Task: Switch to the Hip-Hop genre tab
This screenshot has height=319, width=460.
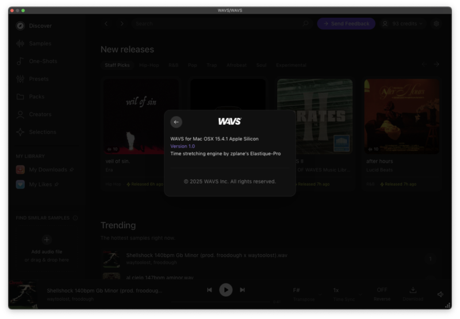Action: pos(149,66)
